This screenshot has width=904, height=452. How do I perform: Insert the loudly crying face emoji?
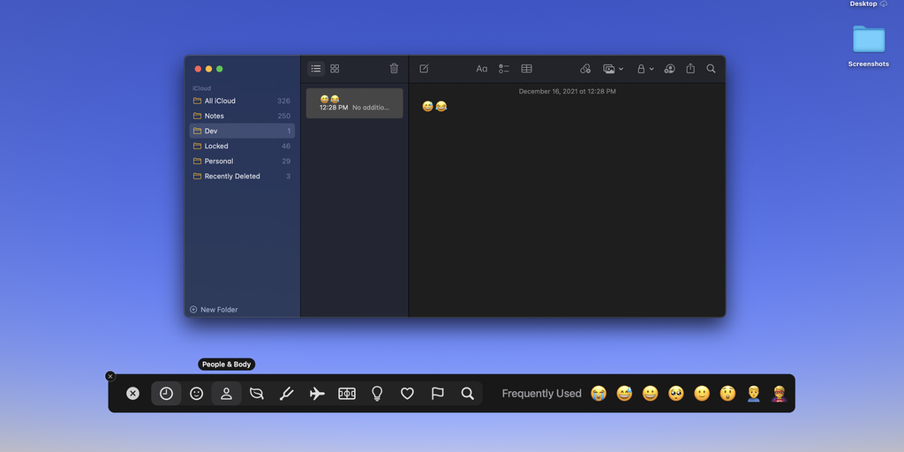click(x=599, y=394)
